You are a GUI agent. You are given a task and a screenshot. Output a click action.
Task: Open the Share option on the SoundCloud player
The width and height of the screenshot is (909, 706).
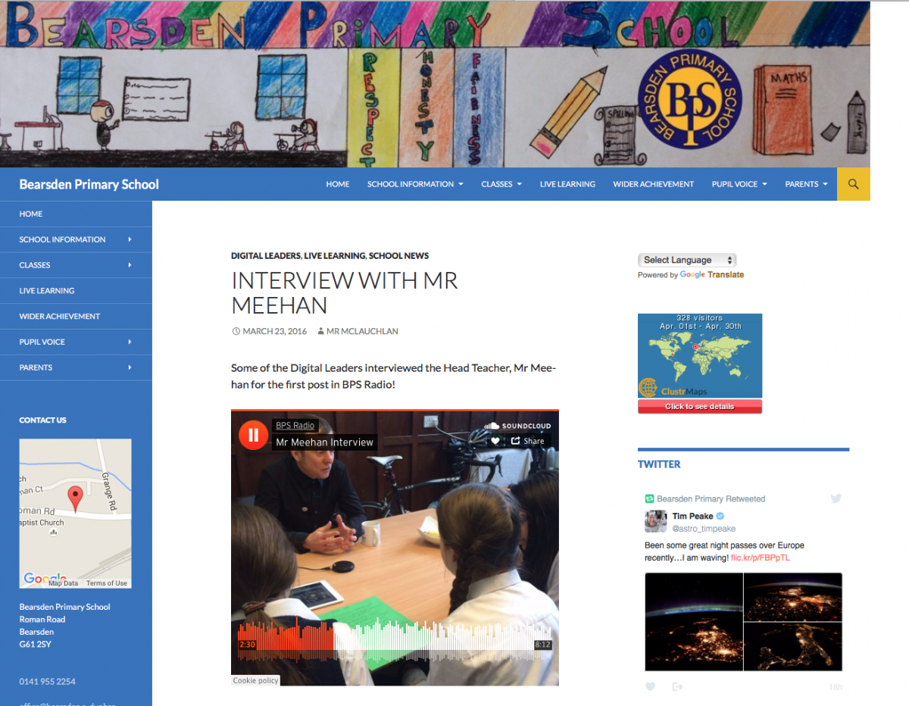[527, 440]
